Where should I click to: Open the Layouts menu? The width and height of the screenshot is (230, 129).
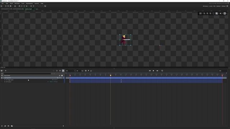pyautogui.click(x=37, y=3)
